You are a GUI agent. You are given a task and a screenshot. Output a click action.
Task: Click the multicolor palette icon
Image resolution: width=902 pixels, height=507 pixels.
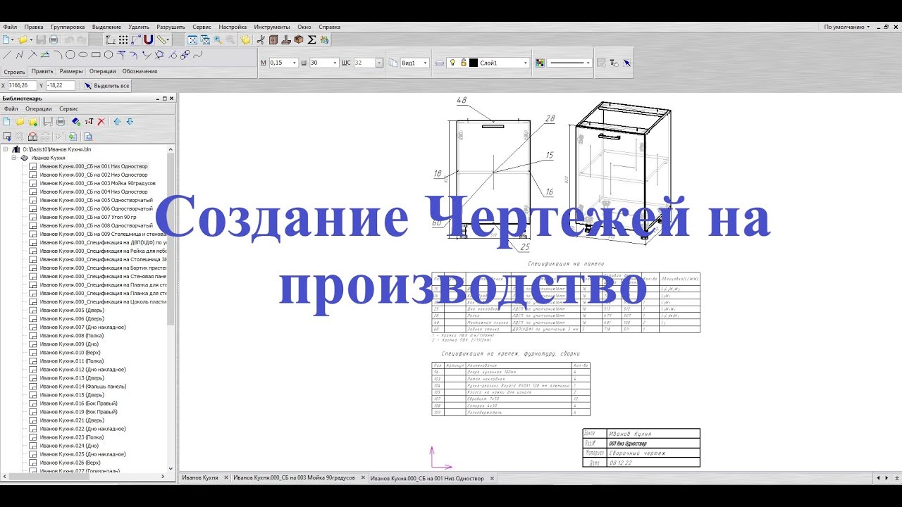click(x=540, y=63)
